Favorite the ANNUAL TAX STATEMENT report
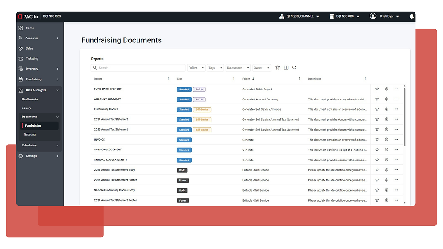 tap(377, 160)
